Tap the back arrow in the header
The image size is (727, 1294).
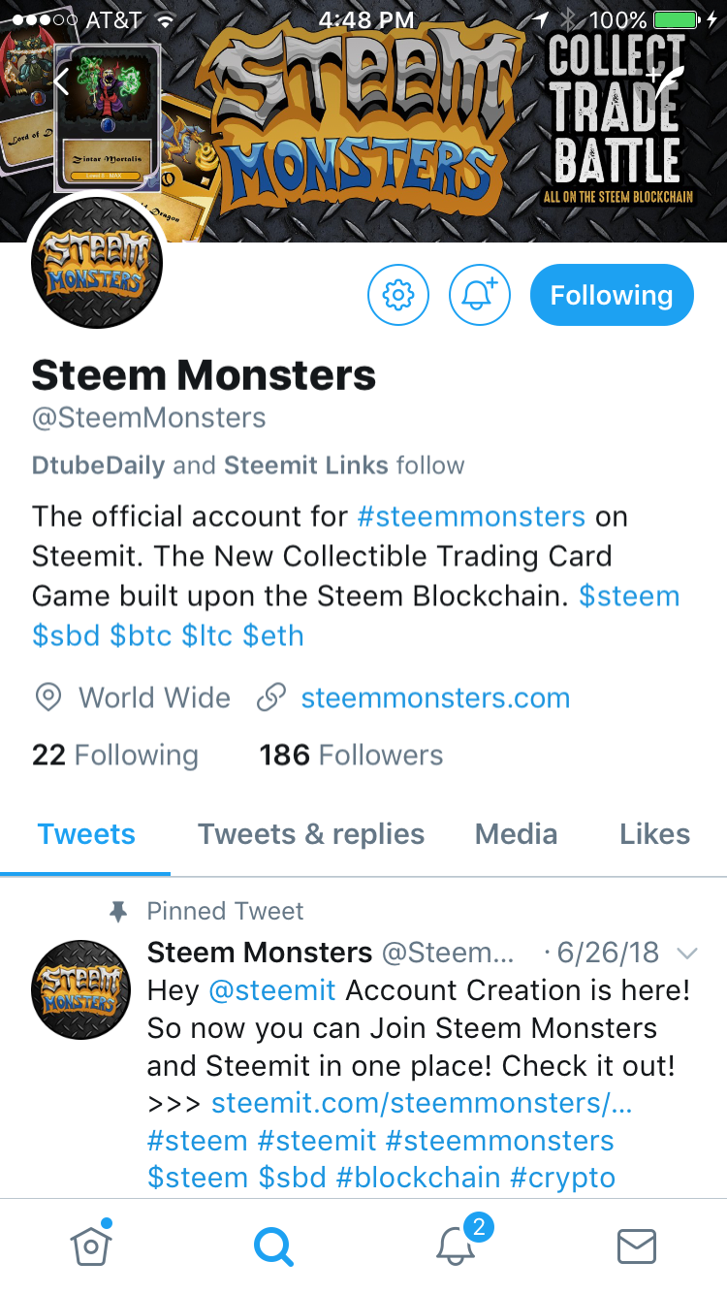click(x=61, y=81)
